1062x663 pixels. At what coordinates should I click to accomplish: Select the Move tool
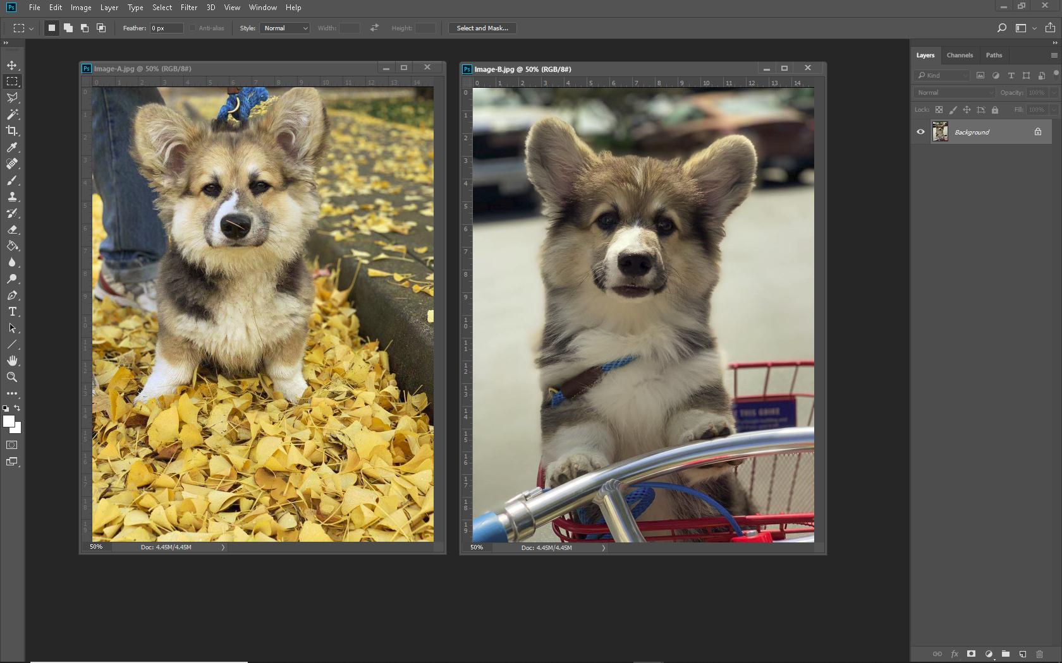[12, 65]
